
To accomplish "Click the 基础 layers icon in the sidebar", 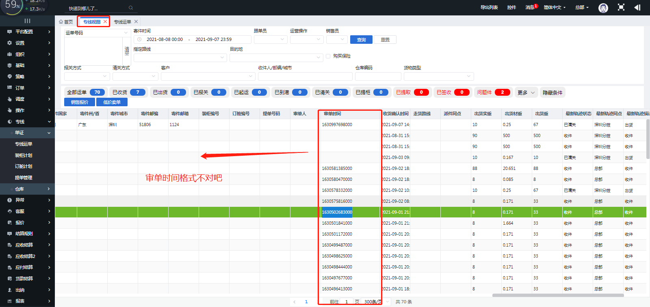I will (x=10, y=65).
